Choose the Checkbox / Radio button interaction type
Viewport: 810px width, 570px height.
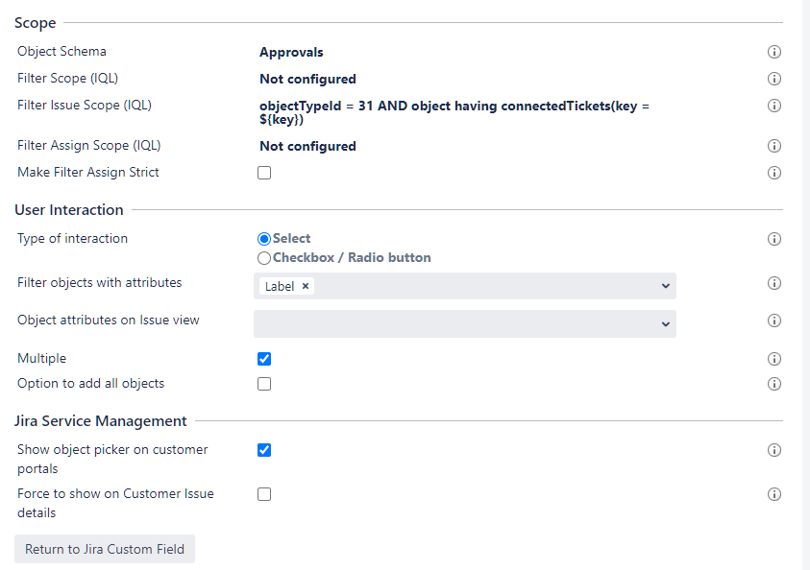coord(265,258)
